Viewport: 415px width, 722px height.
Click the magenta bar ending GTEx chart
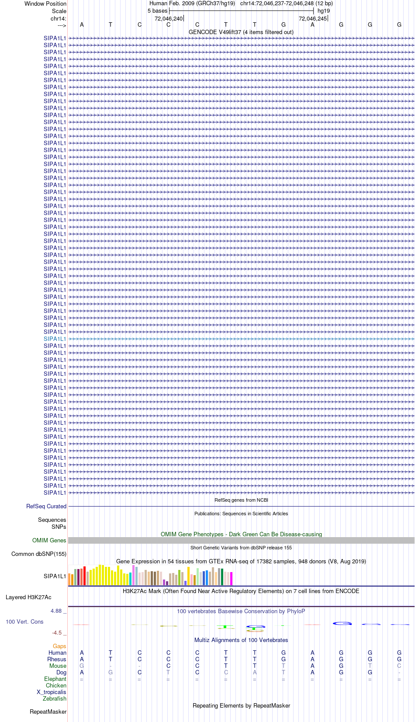click(231, 579)
